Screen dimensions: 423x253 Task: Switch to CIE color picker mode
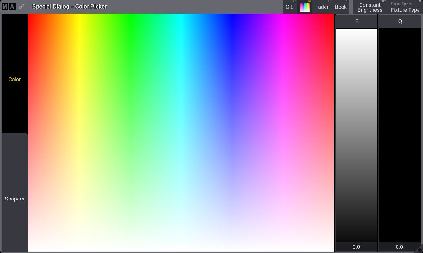coord(290,7)
